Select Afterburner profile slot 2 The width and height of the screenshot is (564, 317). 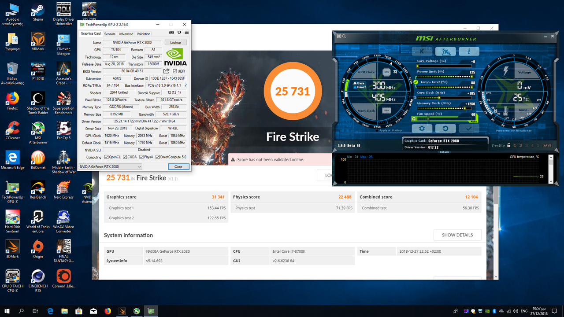click(x=521, y=145)
